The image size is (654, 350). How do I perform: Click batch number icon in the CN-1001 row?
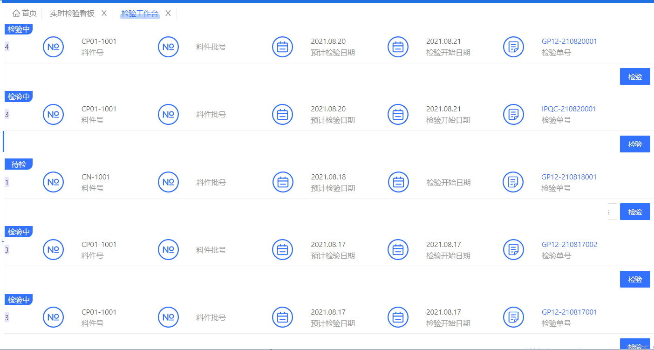click(169, 182)
